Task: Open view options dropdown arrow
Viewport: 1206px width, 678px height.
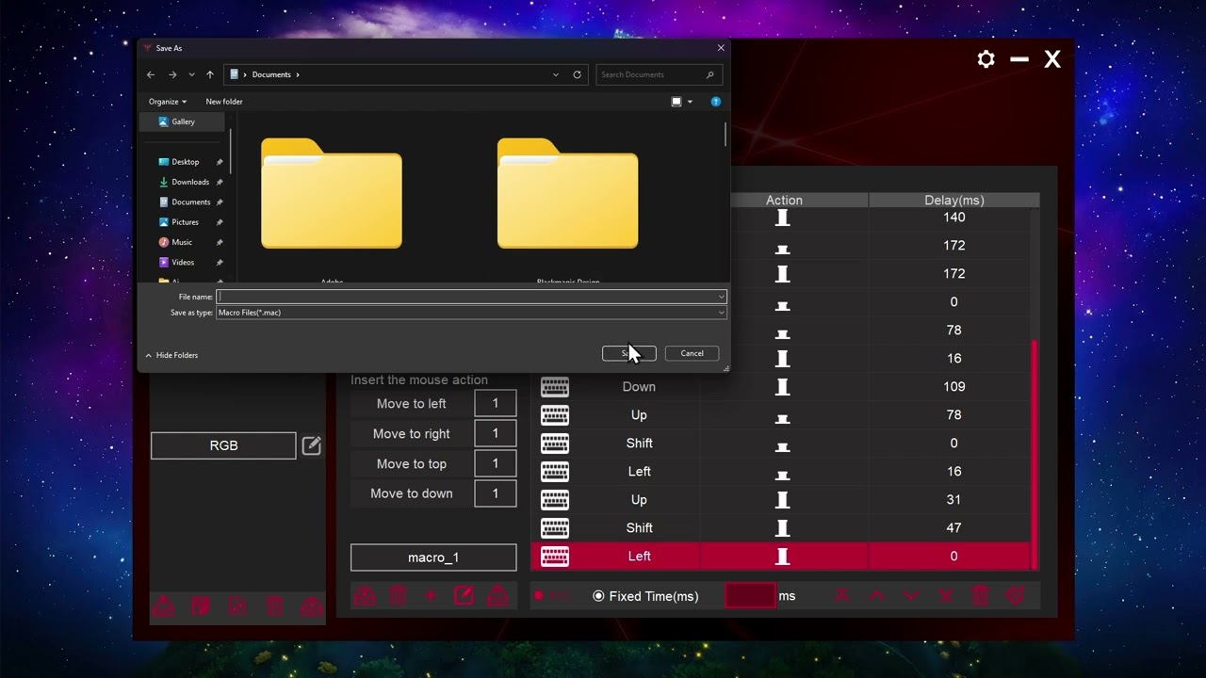Action: click(690, 102)
